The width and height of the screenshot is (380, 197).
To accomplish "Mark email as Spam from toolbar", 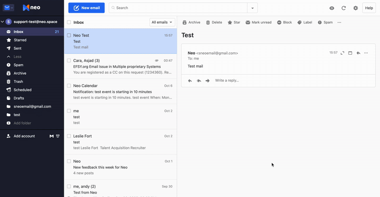I will (325, 22).
